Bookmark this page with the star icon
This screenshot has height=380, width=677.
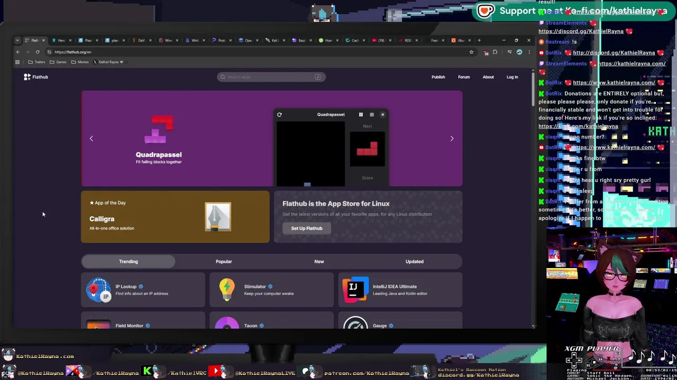pos(471,52)
